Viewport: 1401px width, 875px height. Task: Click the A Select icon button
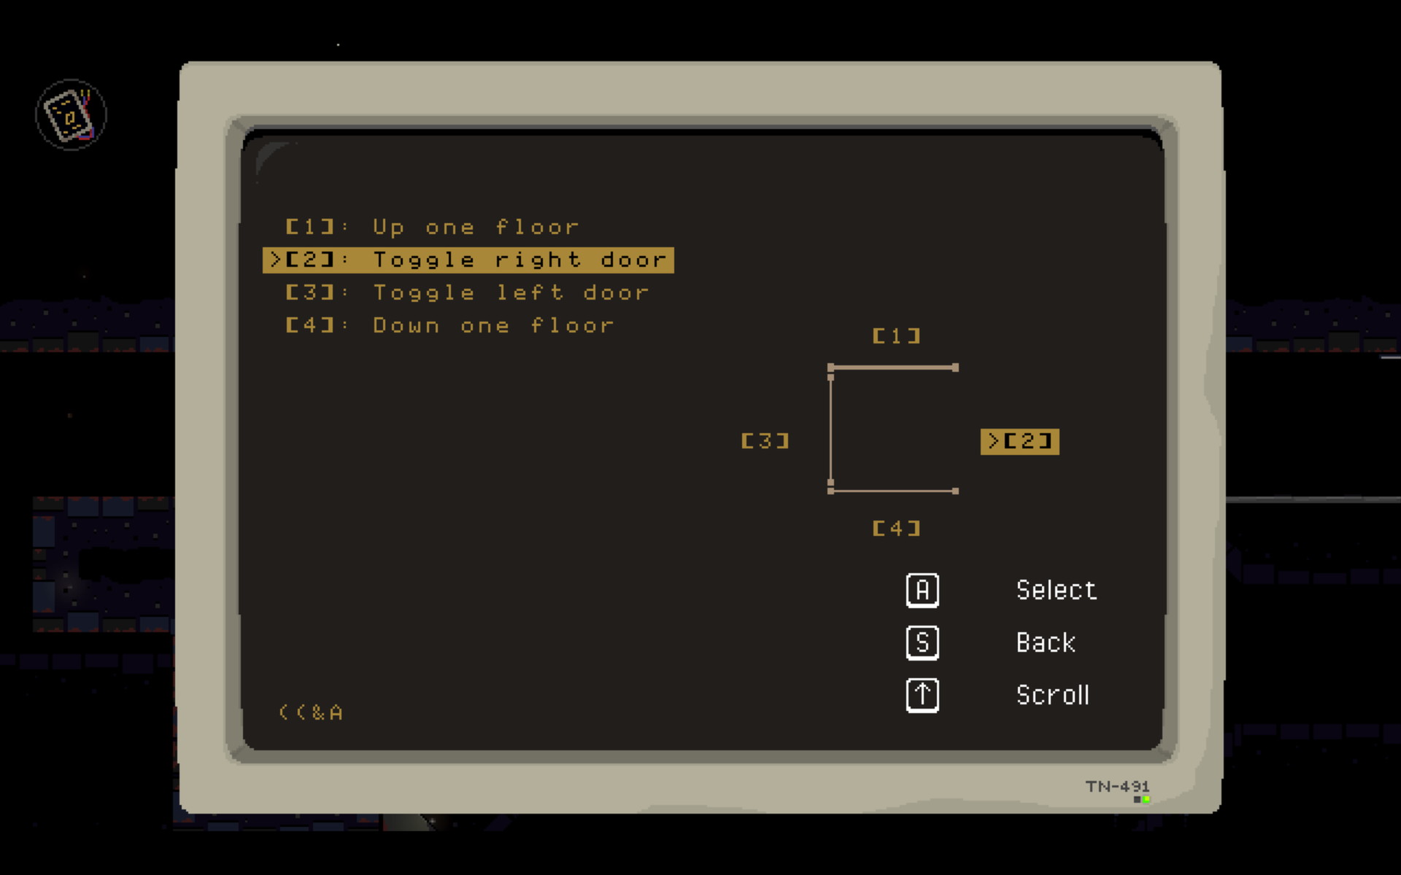click(920, 588)
